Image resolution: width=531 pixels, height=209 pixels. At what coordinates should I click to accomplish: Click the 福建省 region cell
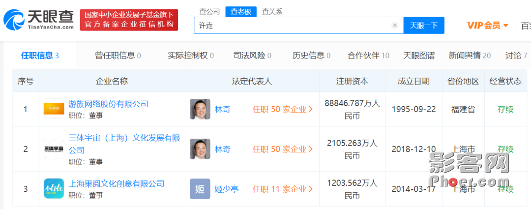point(463,109)
